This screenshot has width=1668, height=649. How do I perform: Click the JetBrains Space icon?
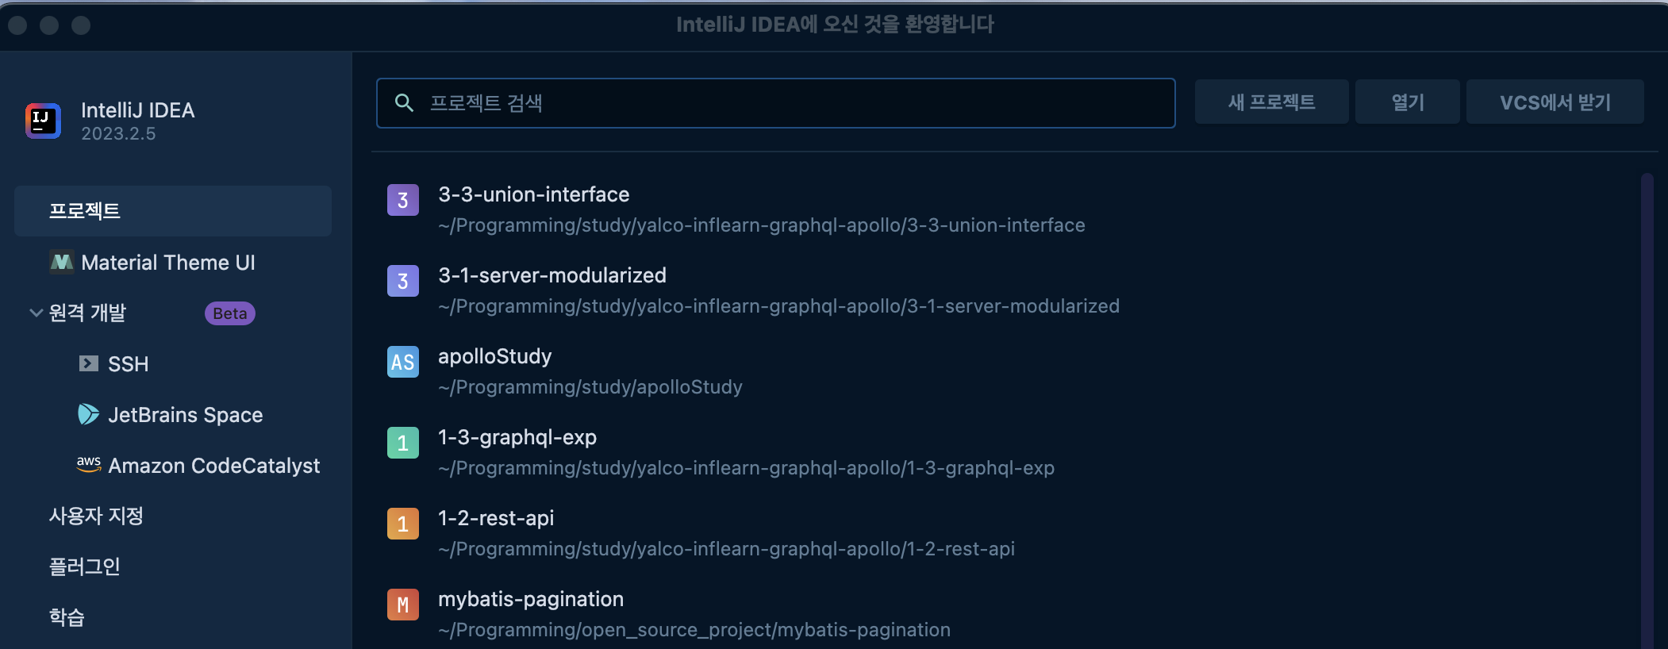[x=88, y=414]
